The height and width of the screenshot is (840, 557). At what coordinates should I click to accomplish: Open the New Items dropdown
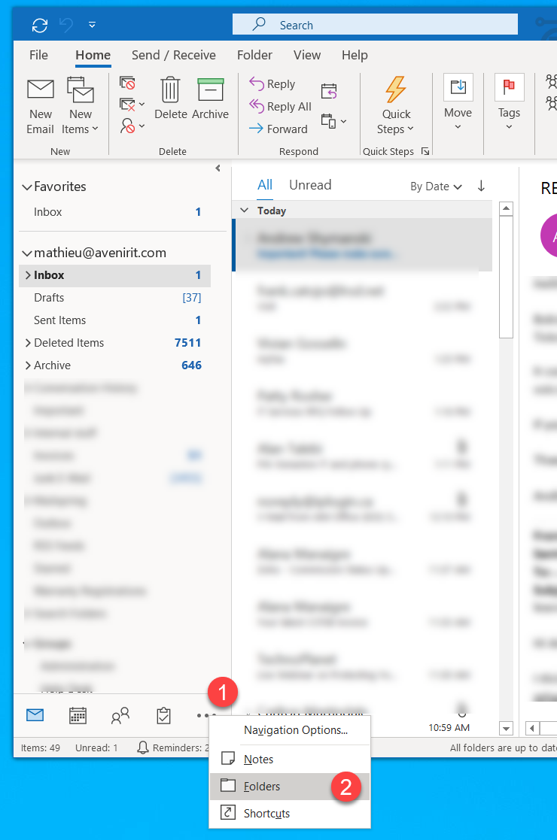click(81, 106)
